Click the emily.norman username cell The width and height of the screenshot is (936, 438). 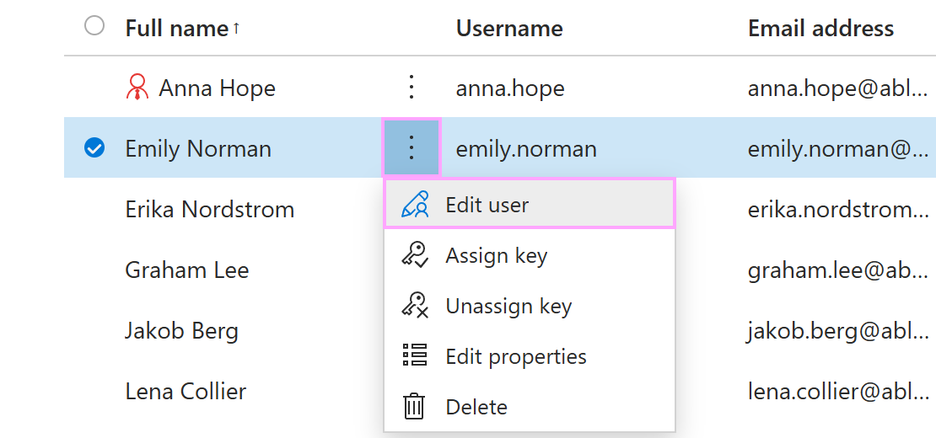[526, 148]
